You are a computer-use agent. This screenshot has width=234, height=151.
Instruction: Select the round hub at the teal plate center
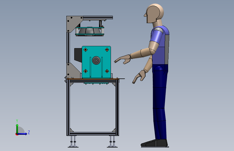96,60
